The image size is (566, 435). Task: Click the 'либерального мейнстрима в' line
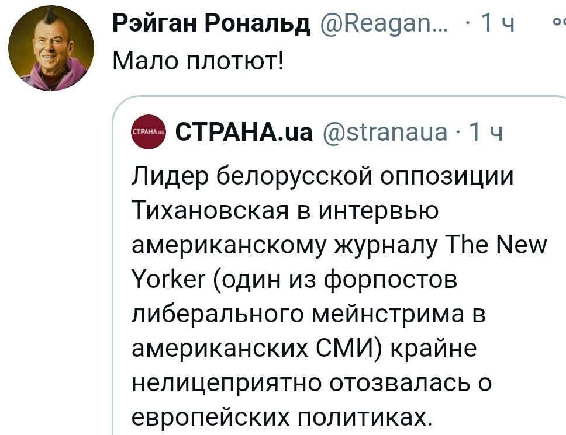309,314
